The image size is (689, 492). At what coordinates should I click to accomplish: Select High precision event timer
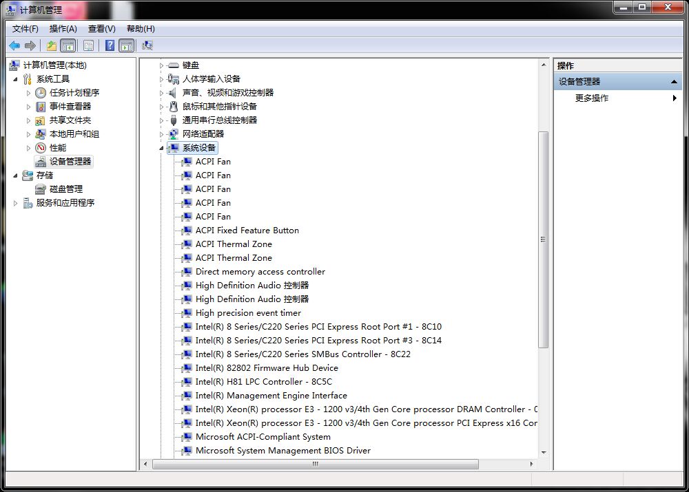pos(248,313)
